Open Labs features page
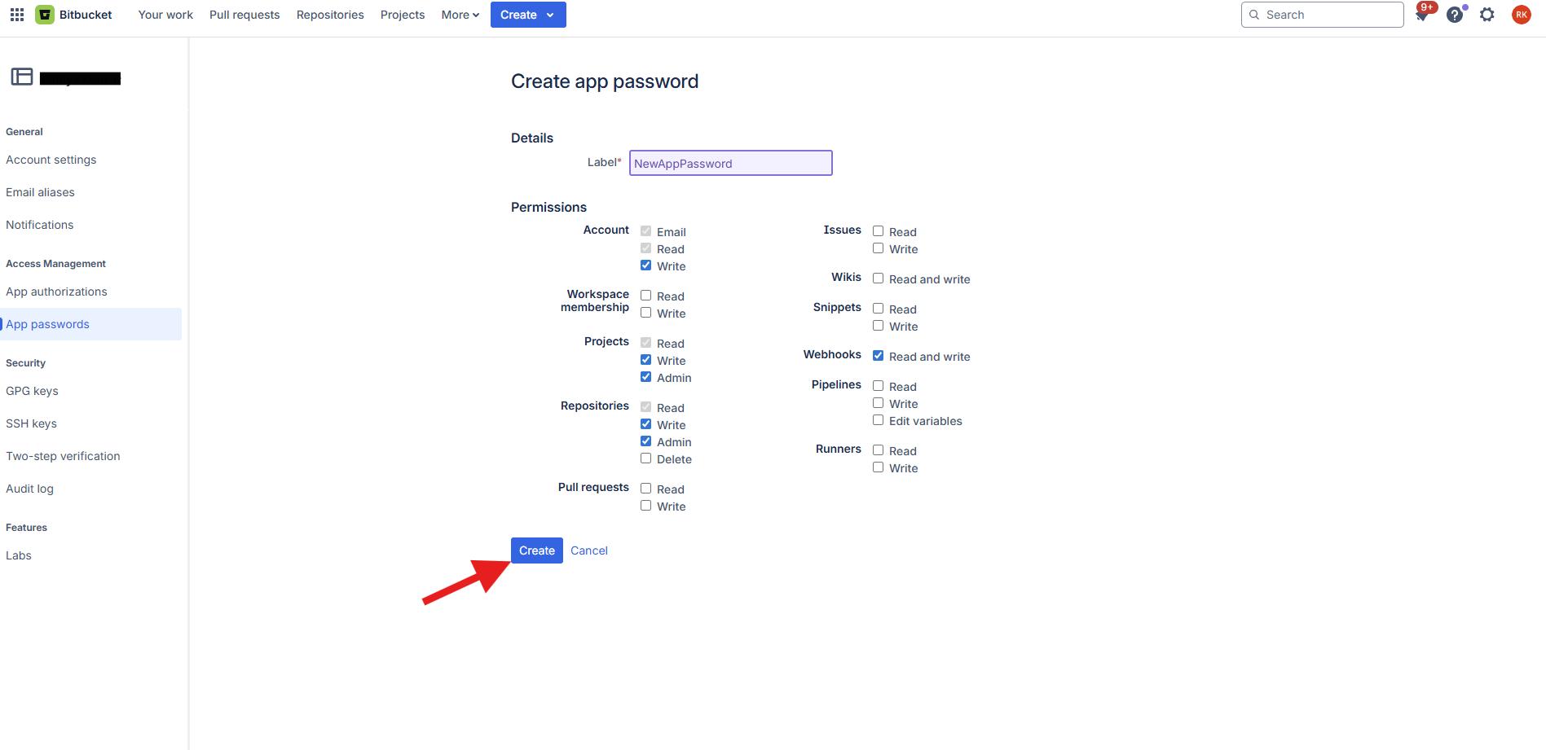 (x=19, y=555)
